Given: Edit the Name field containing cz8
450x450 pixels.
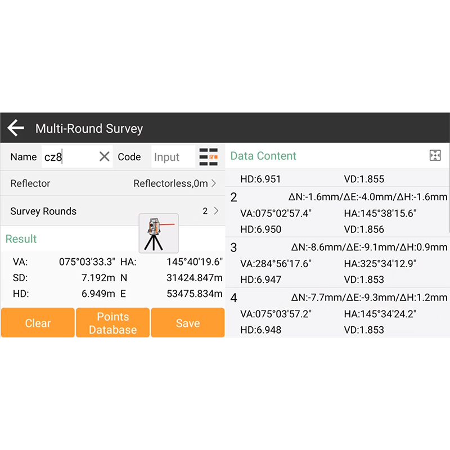Looking at the screenshot, I should pos(67,157).
